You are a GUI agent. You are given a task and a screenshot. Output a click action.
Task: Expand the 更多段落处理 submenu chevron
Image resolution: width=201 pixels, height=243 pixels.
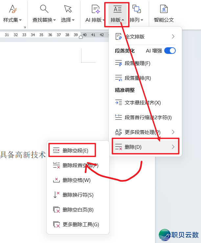point(173,132)
